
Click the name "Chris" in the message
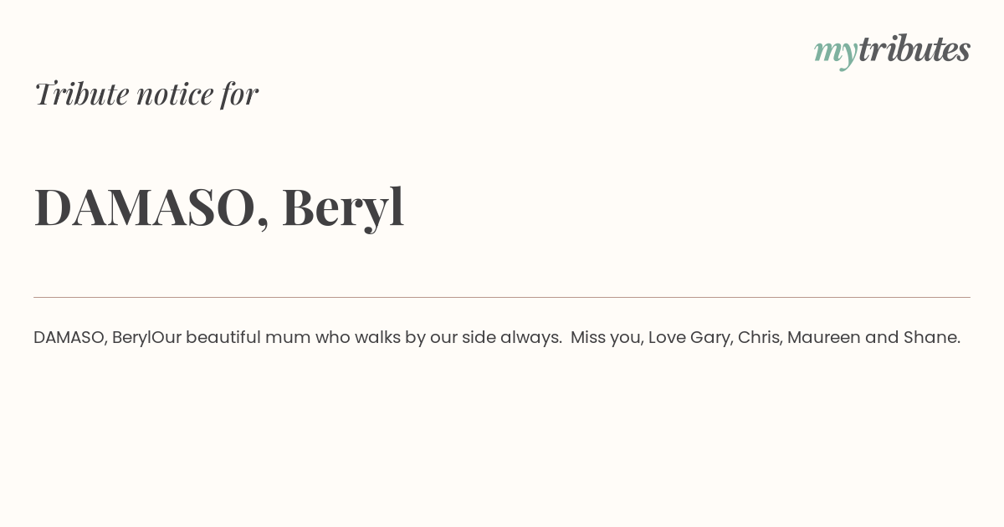pyautogui.click(x=758, y=337)
